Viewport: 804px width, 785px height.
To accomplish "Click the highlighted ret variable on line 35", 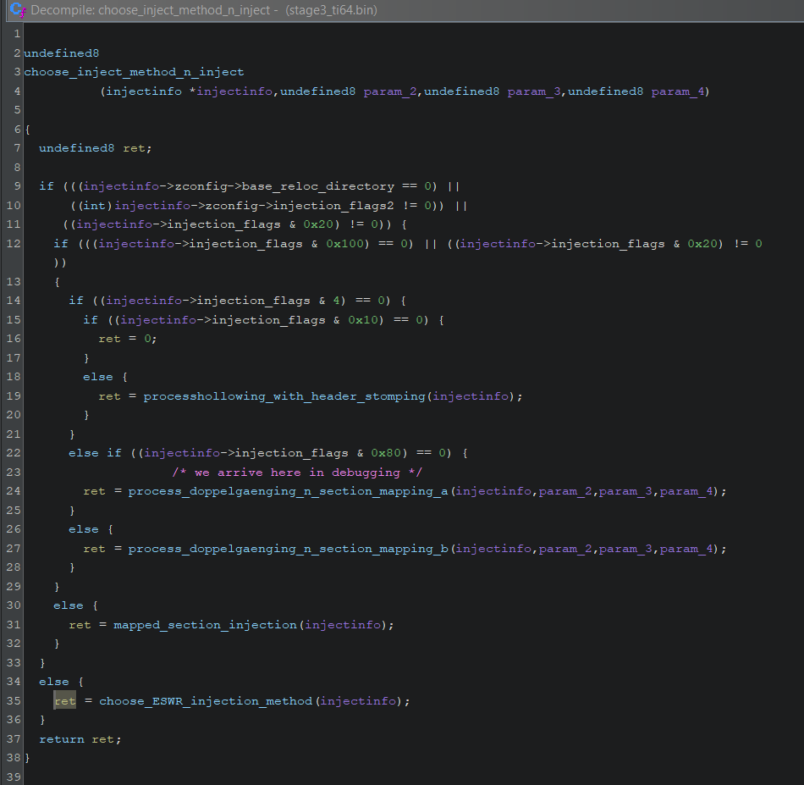I will pyautogui.click(x=65, y=701).
